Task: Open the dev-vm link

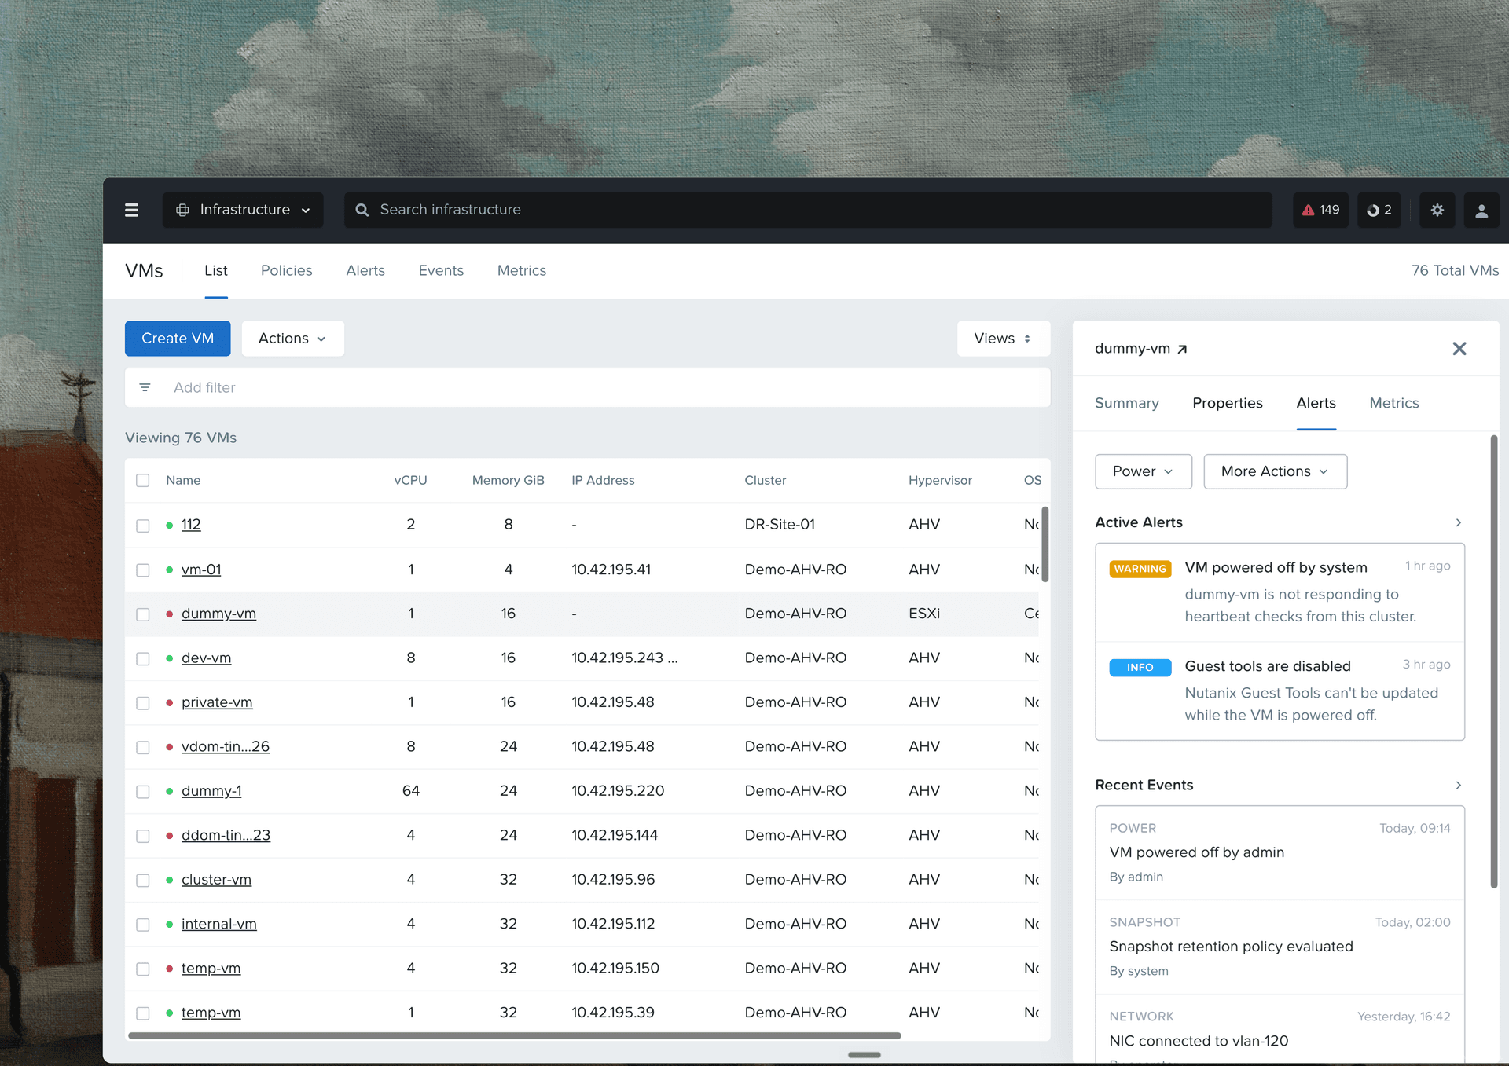Action: [206, 658]
